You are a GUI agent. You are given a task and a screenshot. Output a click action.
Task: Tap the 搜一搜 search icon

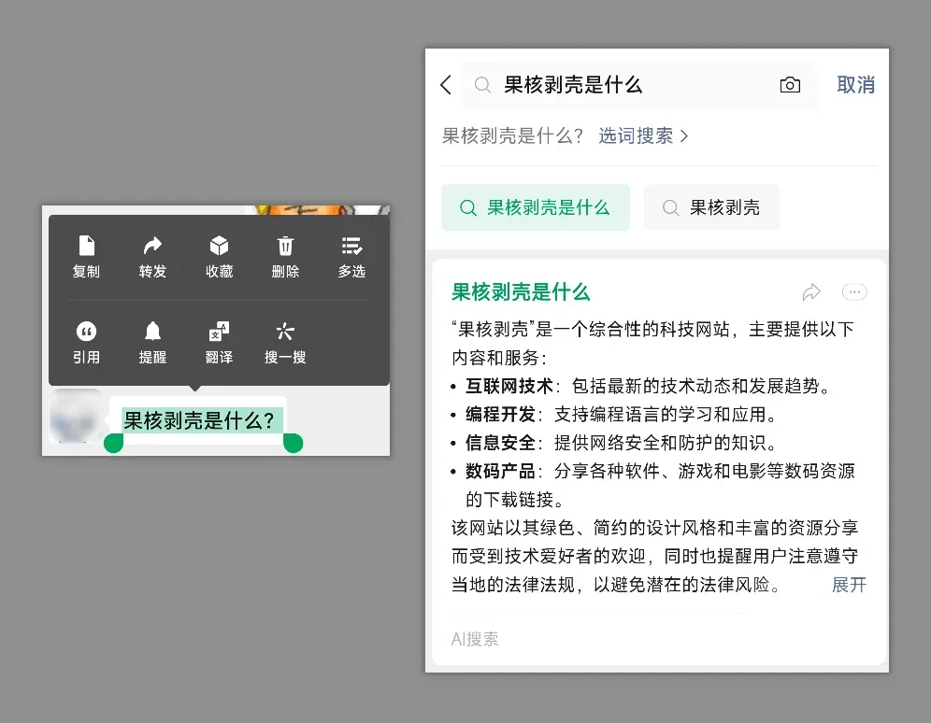coord(285,331)
